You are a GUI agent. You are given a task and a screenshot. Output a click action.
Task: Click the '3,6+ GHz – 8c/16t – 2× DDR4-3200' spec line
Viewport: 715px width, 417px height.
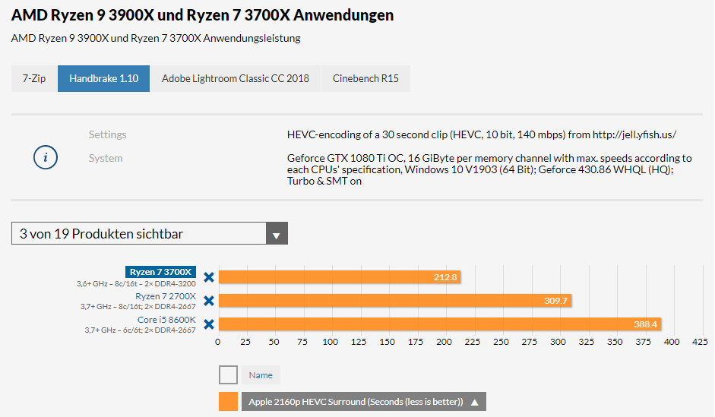pyautogui.click(x=136, y=284)
